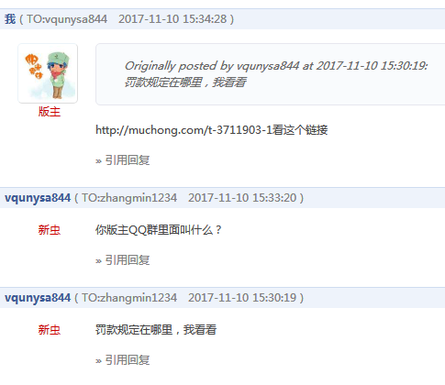Click TO:zhangmin1234 in the 15:30:19 header
445x385 pixels.
pos(129,298)
